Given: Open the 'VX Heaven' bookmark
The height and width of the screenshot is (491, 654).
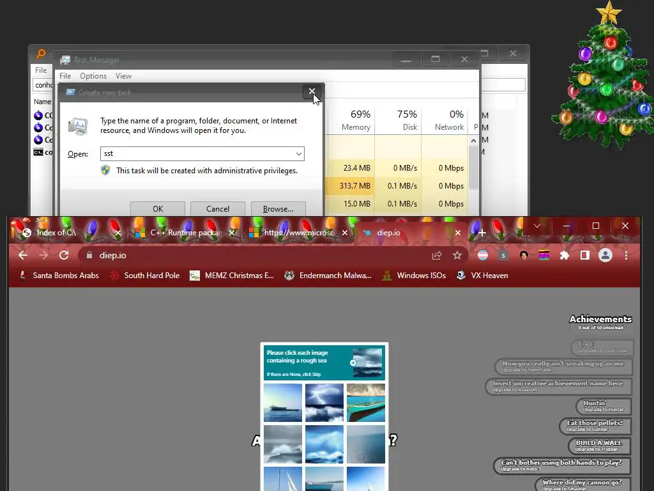Looking at the screenshot, I should [482, 276].
